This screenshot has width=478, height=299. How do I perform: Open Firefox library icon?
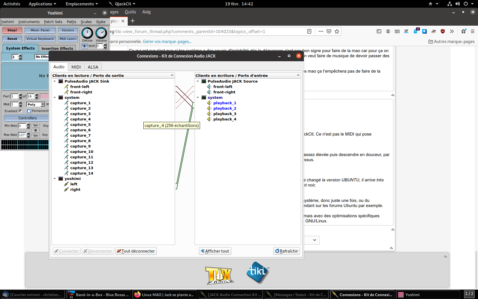(x=397, y=31)
